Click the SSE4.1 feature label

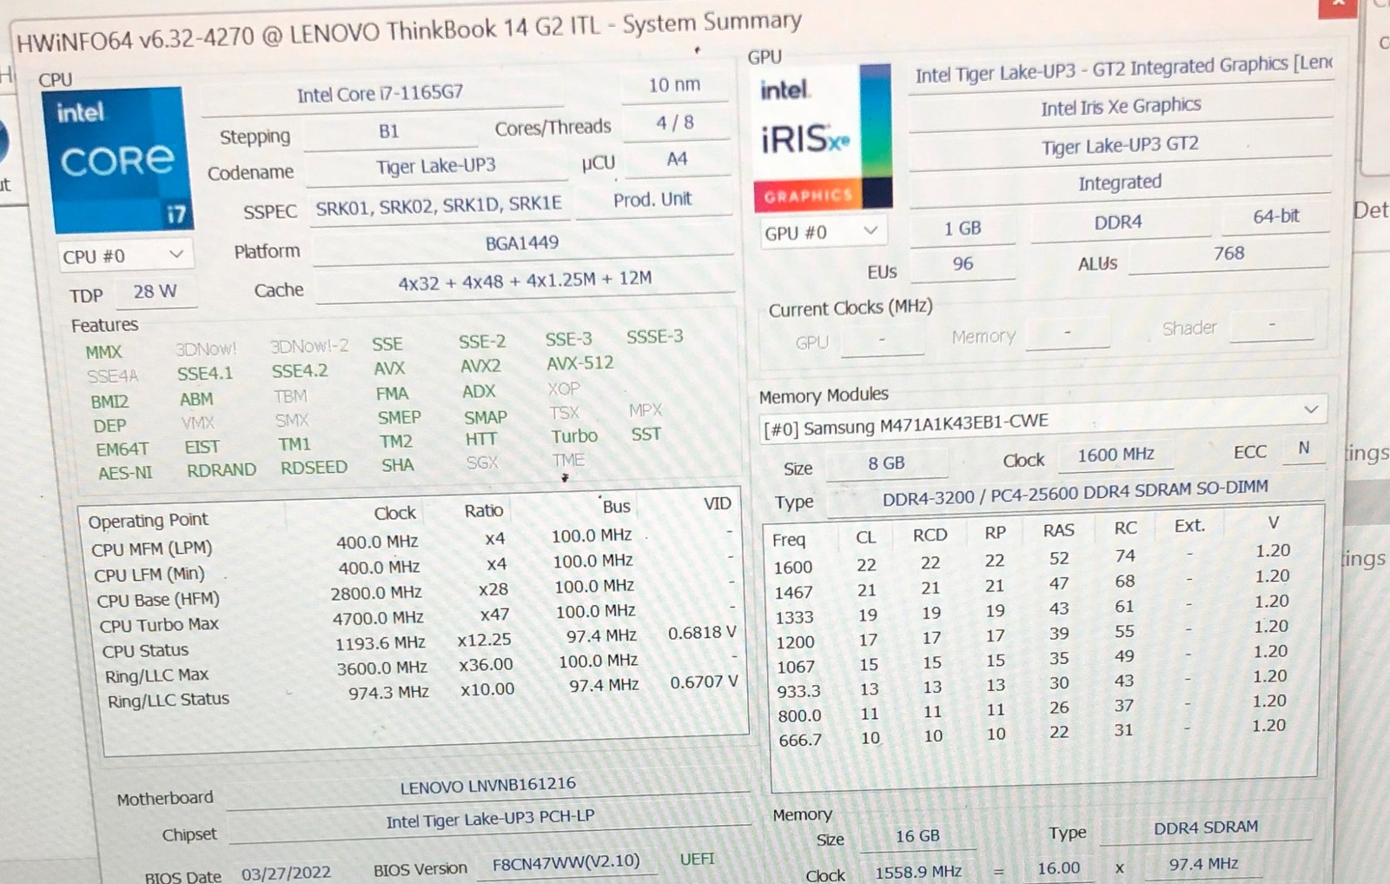pos(205,374)
